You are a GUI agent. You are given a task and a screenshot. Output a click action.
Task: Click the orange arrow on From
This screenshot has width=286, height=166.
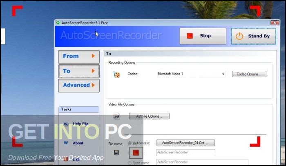click(93, 56)
